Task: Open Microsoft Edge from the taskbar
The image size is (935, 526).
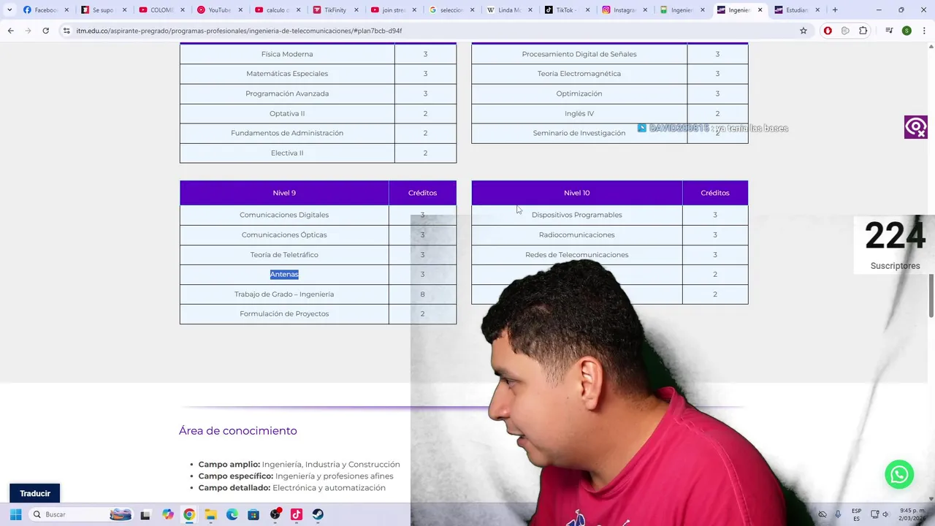Action: 232,514
